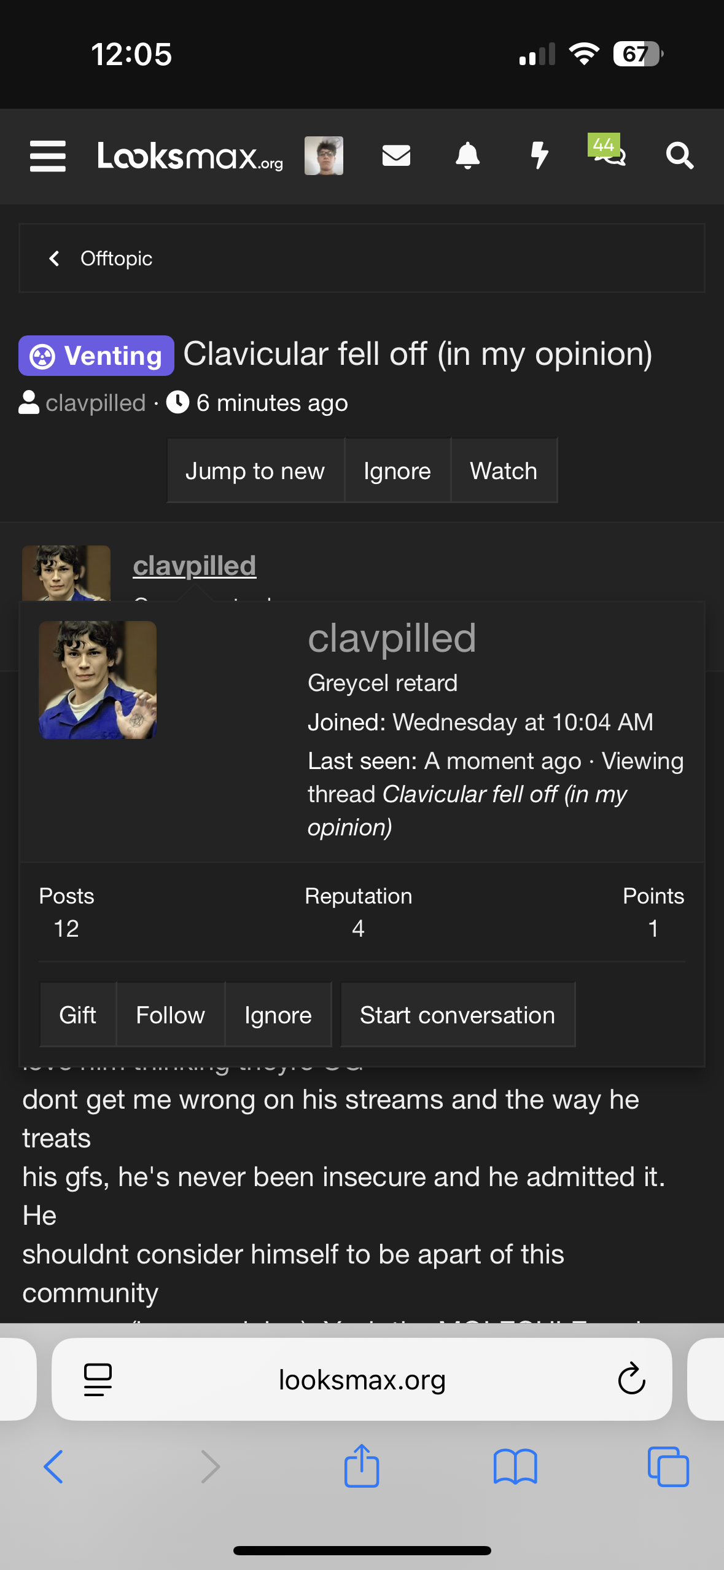Tap the lightning bolt what's new icon
Screen dimensions: 724x1570
539,156
